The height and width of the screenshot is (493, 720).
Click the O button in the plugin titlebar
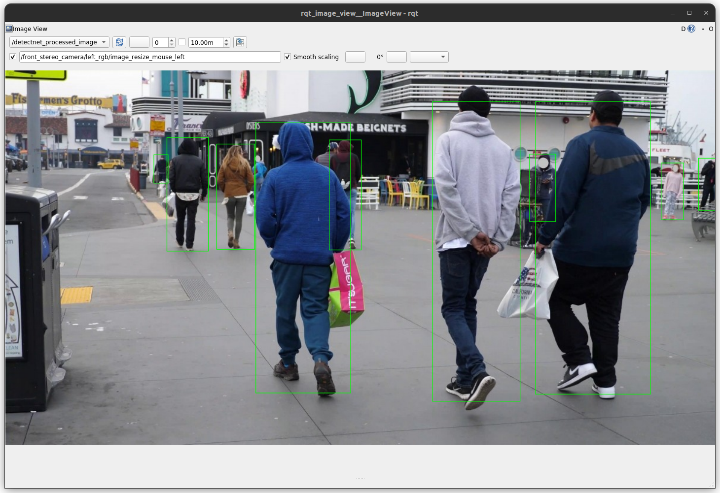pos(711,29)
